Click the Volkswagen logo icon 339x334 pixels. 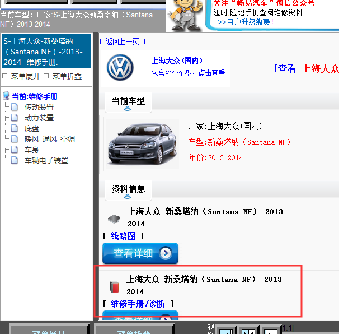[120, 67]
